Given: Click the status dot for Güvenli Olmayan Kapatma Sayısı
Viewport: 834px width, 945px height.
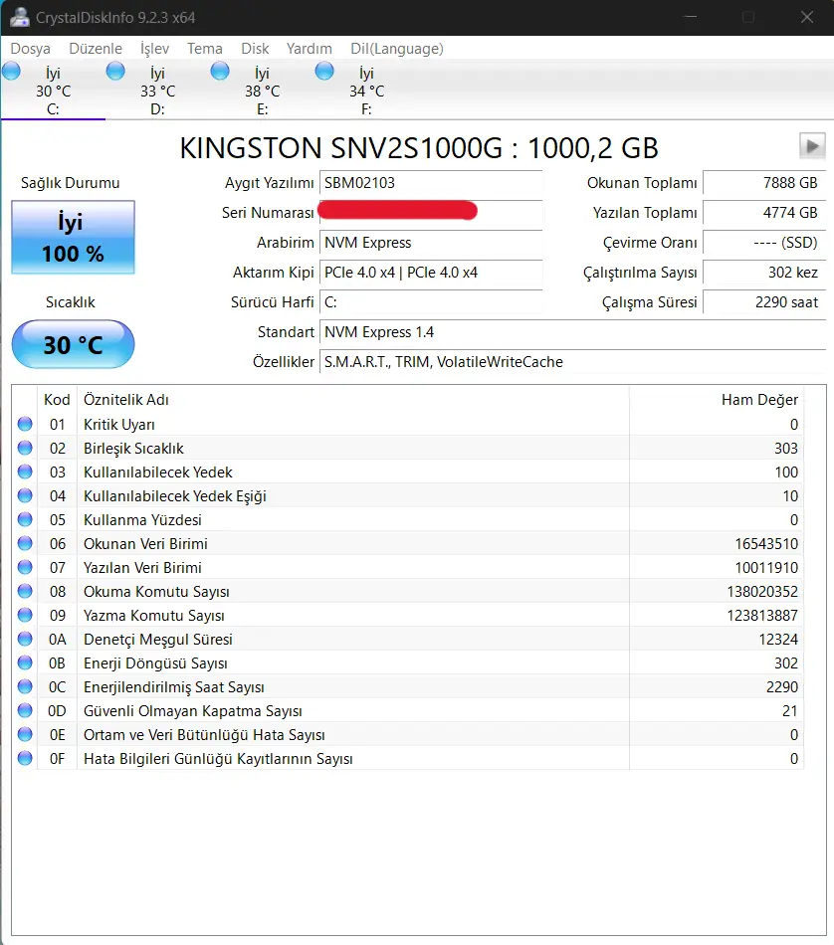Looking at the screenshot, I should (x=25, y=710).
